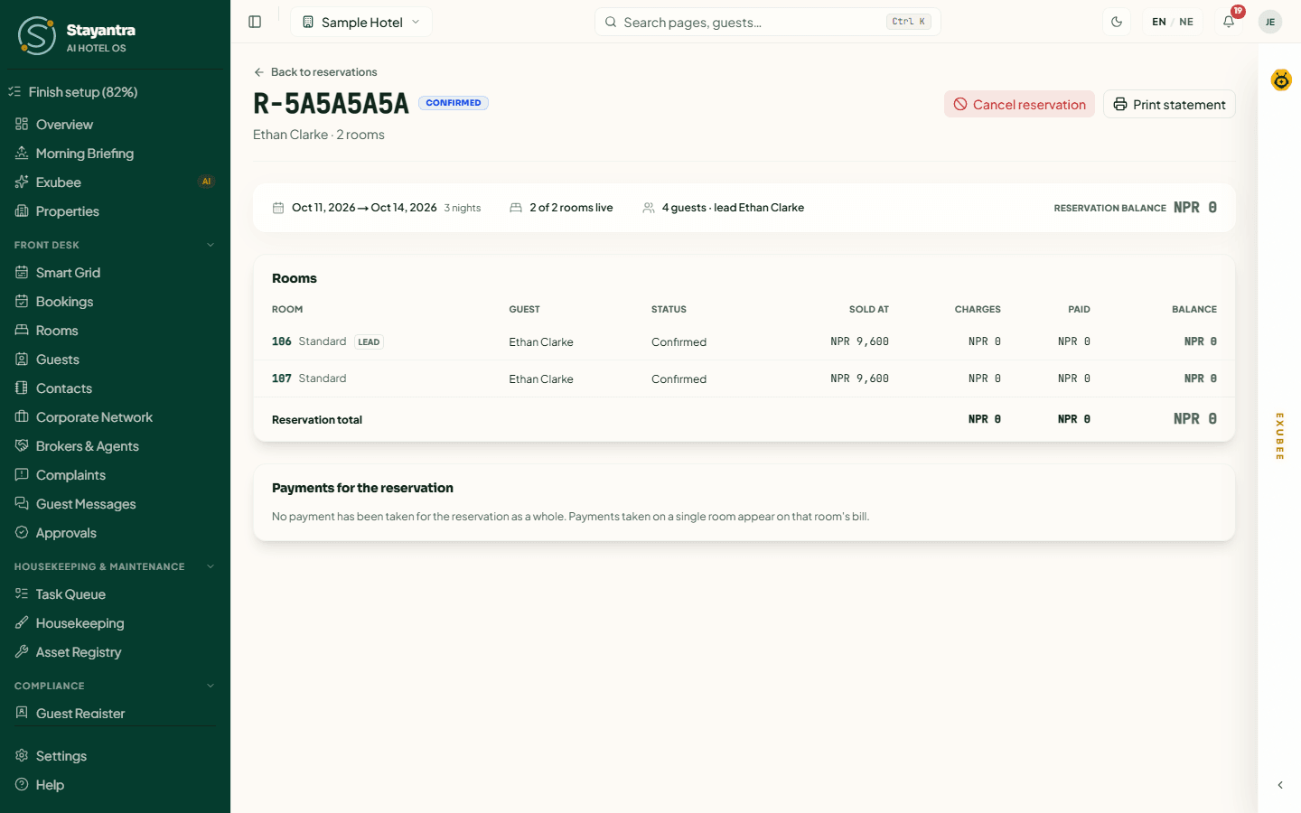Screen dimensions: 1301x813
Task: Open Approvals check icon
Action: [x=22, y=533]
